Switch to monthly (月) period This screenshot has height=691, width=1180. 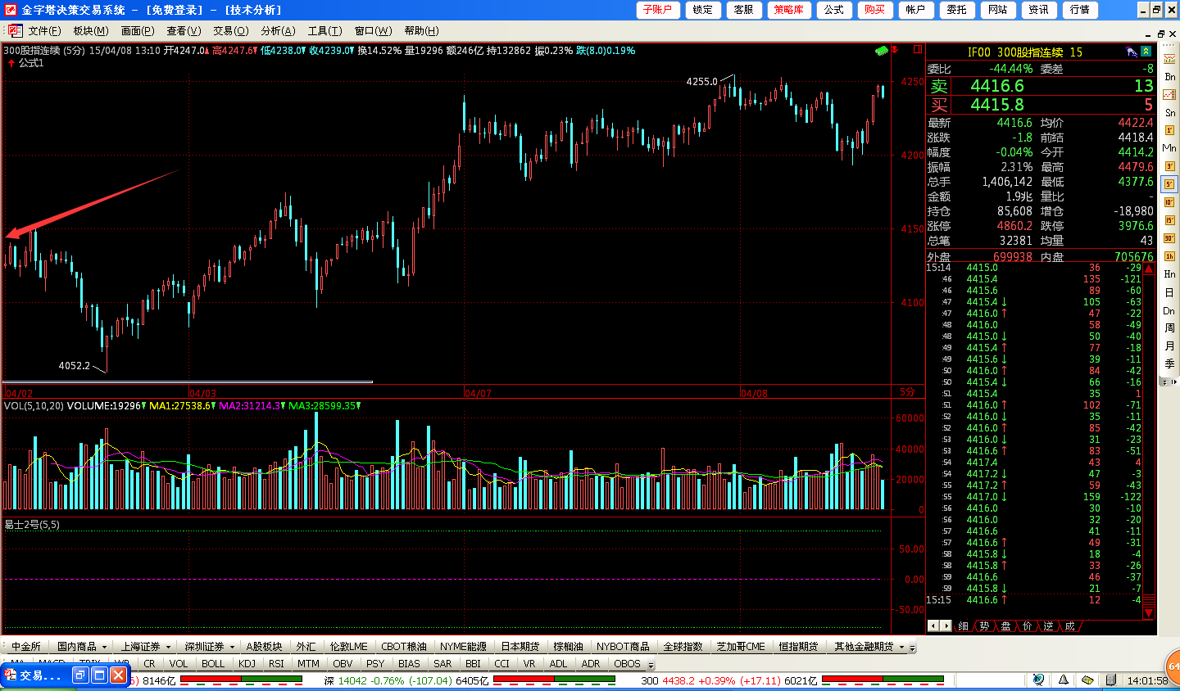(x=1169, y=346)
